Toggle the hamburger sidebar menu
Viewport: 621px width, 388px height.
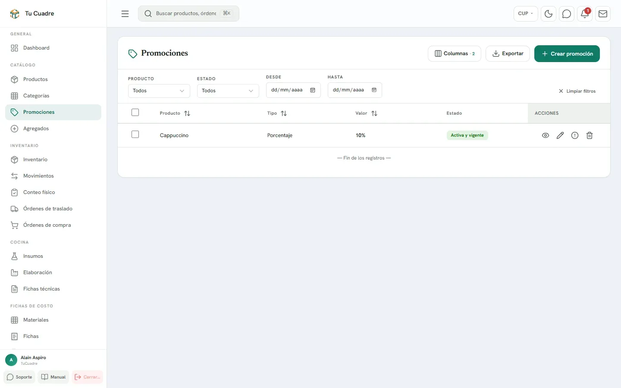tap(125, 14)
